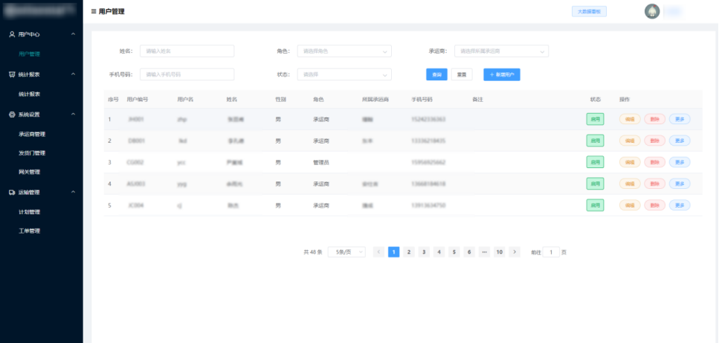Select 计划管理 from the sidebar

30,212
